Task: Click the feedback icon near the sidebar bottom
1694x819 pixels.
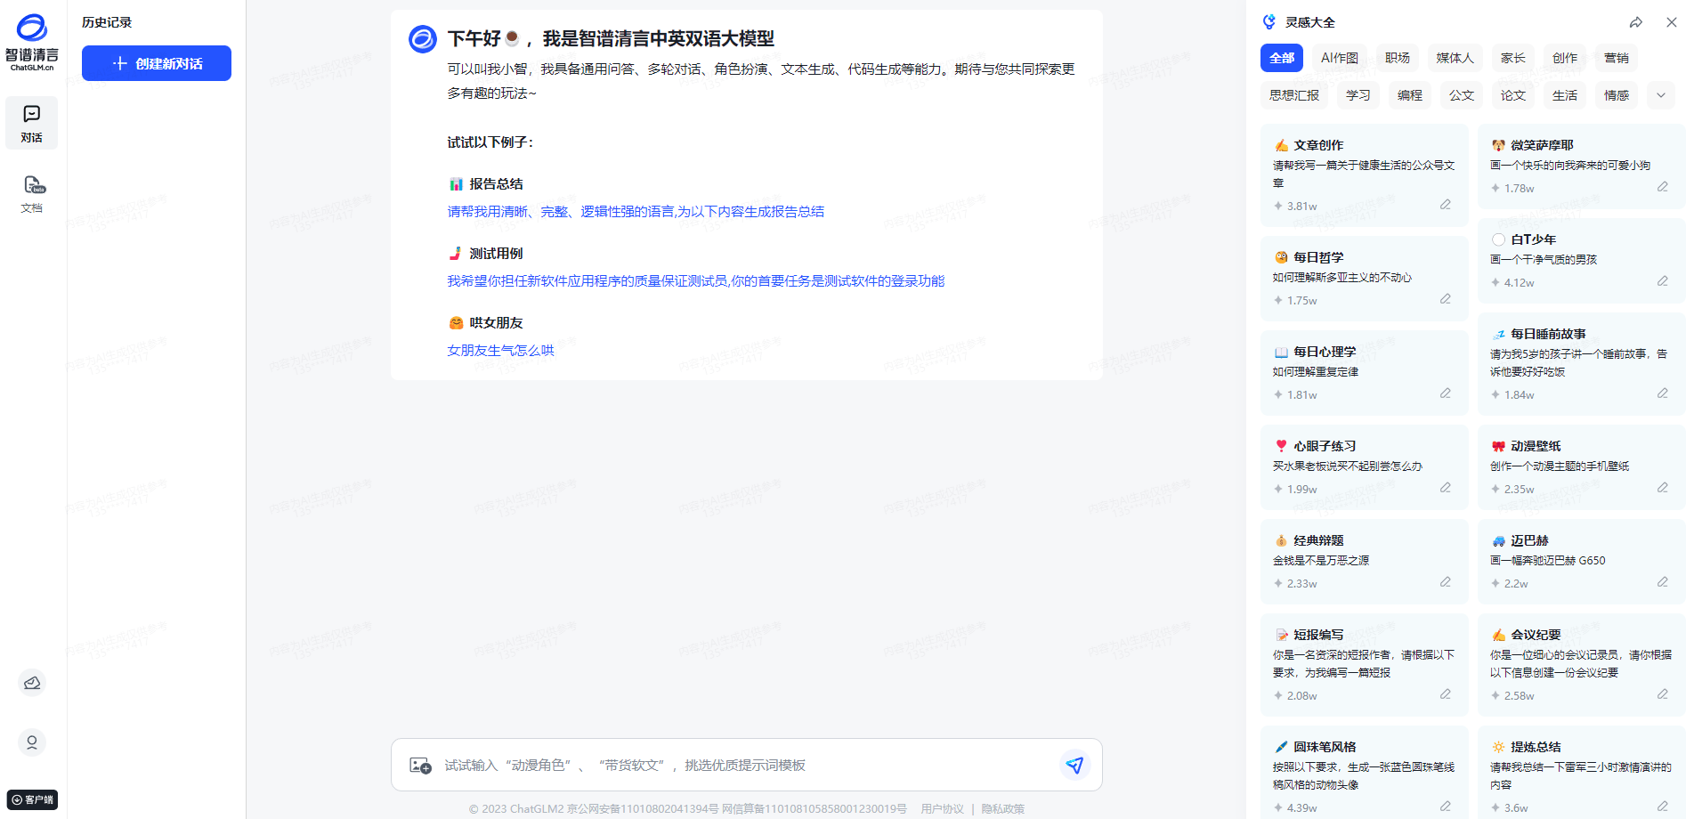Action: pyautogui.click(x=31, y=682)
